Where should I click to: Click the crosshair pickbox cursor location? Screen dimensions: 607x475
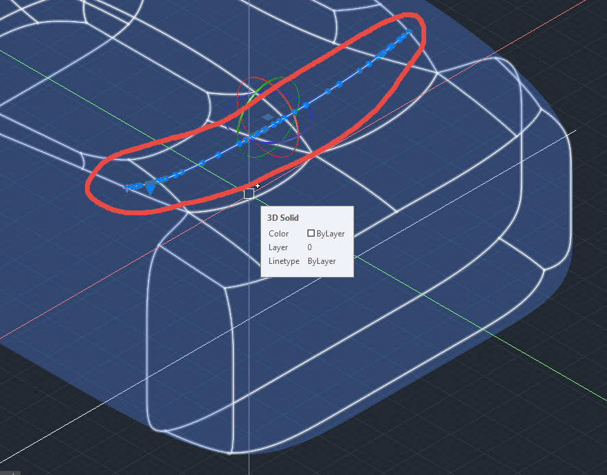(250, 193)
